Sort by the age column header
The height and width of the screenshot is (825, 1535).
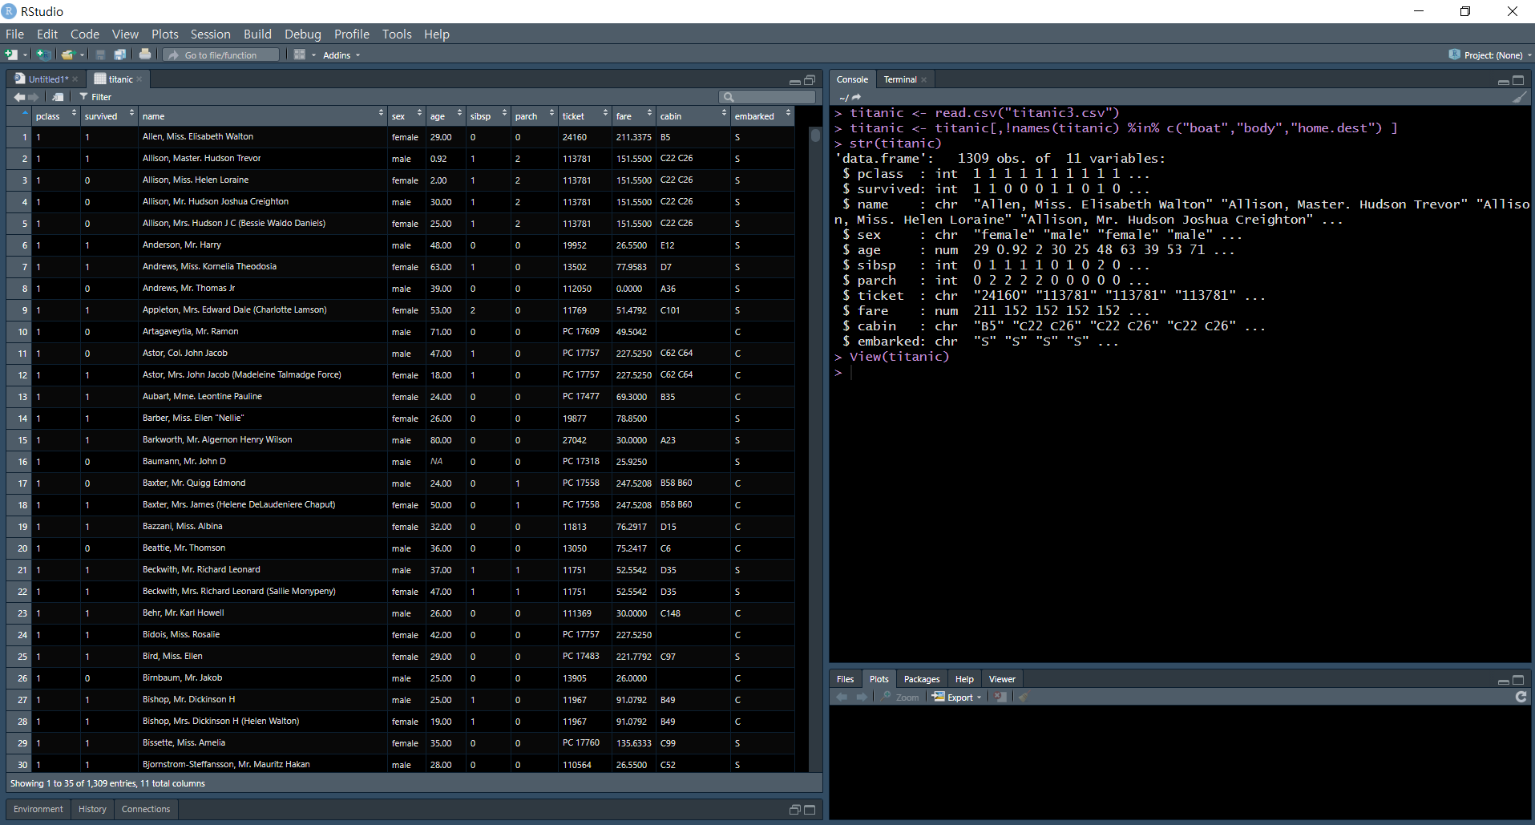click(445, 116)
